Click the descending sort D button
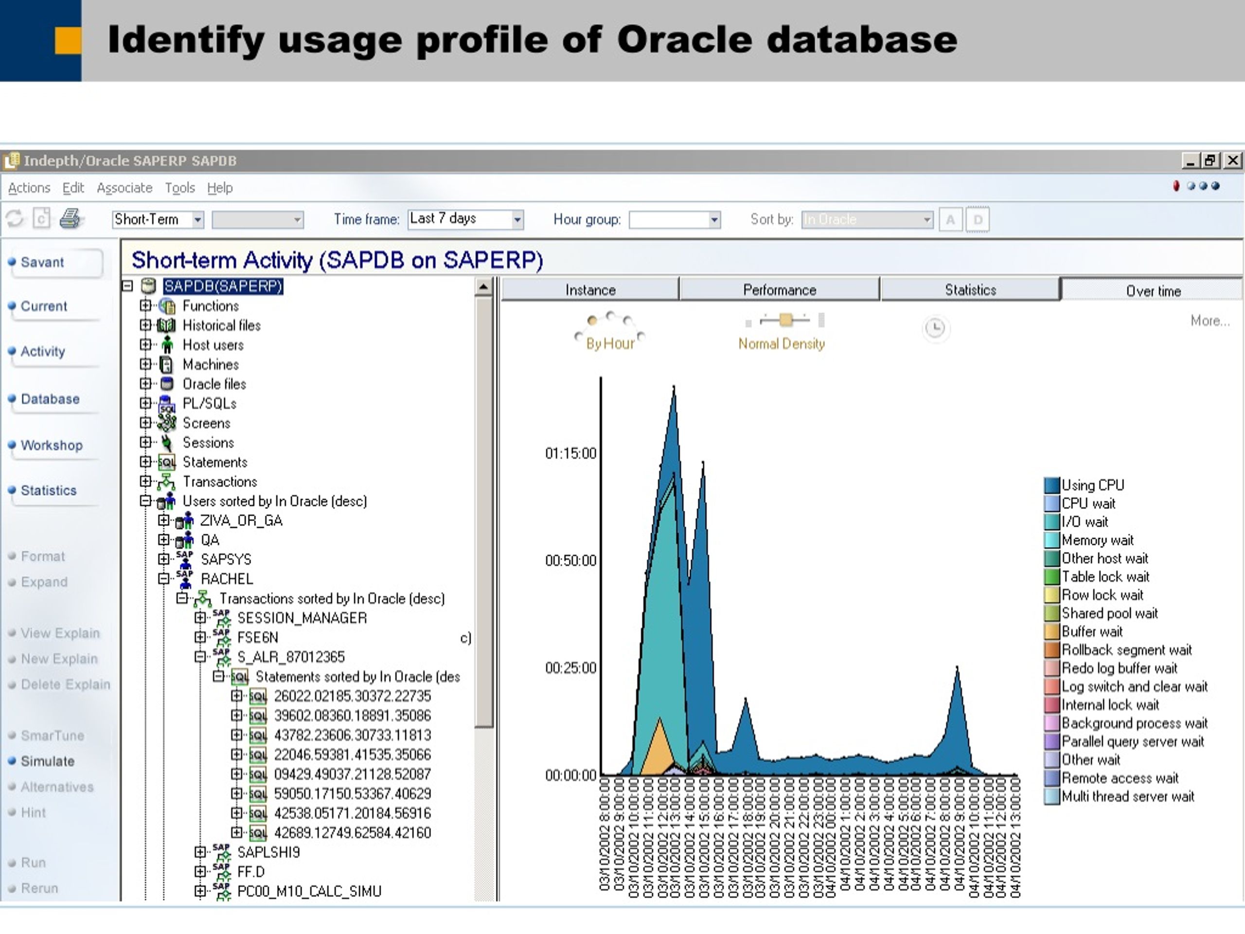Image resolution: width=1245 pixels, height=934 pixels. tap(978, 219)
